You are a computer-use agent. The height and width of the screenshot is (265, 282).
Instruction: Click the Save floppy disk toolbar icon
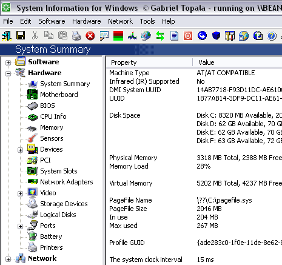pos(21,36)
